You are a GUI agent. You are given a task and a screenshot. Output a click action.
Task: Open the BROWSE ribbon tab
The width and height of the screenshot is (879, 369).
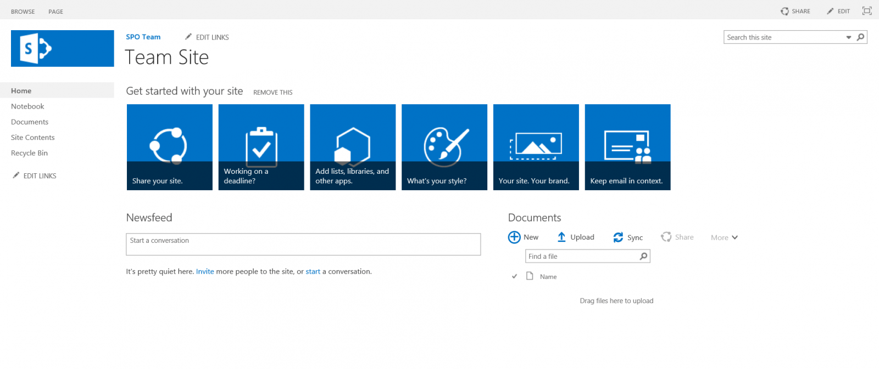point(23,12)
